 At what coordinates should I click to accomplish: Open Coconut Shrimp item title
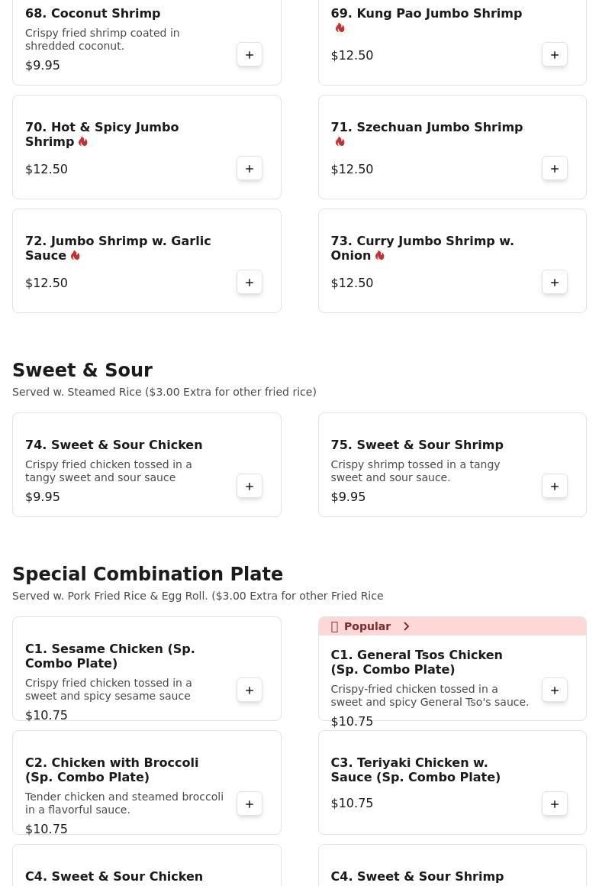[x=92, y=14]
